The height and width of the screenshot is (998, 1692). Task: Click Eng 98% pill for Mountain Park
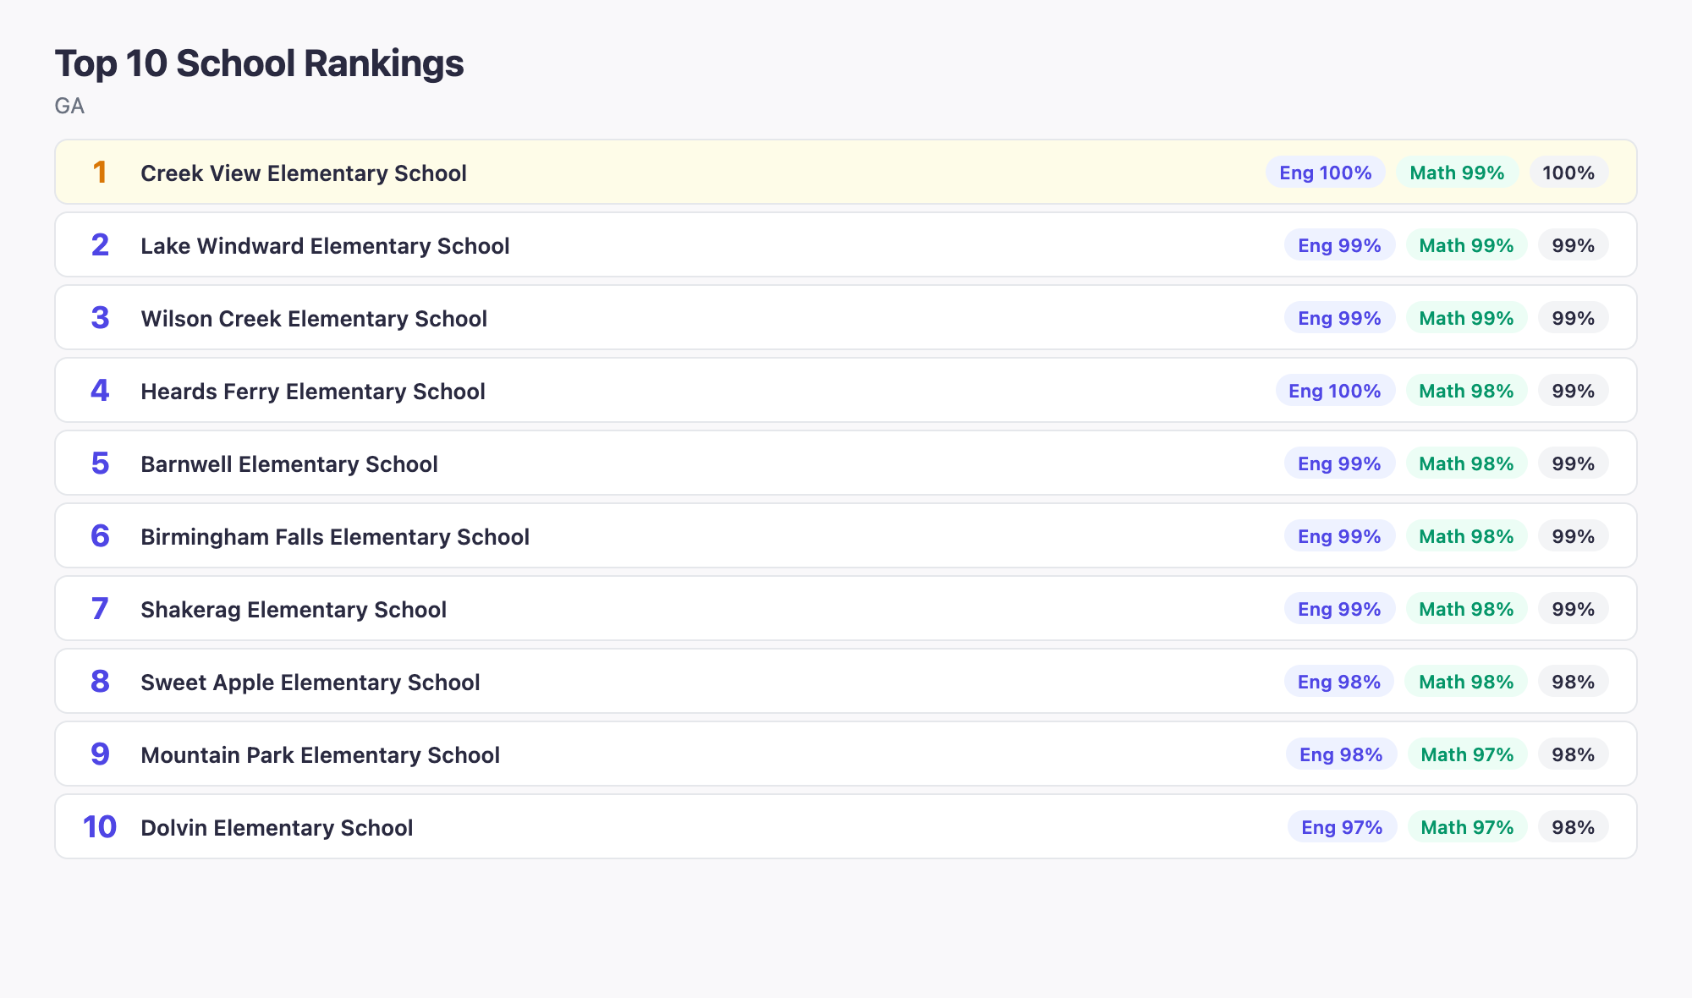pos(1341,754)
